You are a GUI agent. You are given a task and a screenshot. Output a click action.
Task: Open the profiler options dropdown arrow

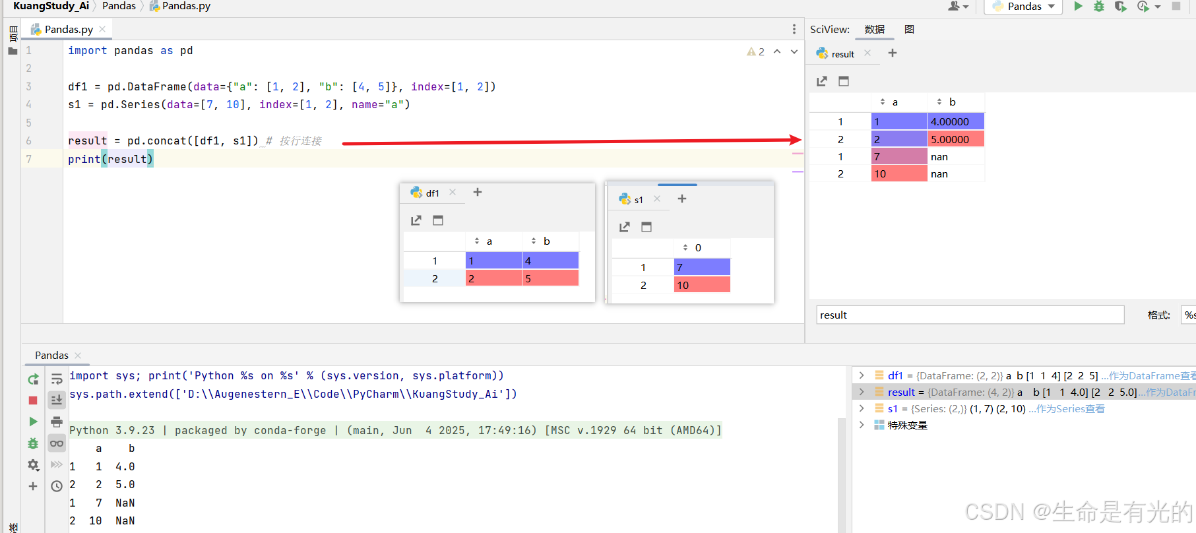tap(1158, 7)
